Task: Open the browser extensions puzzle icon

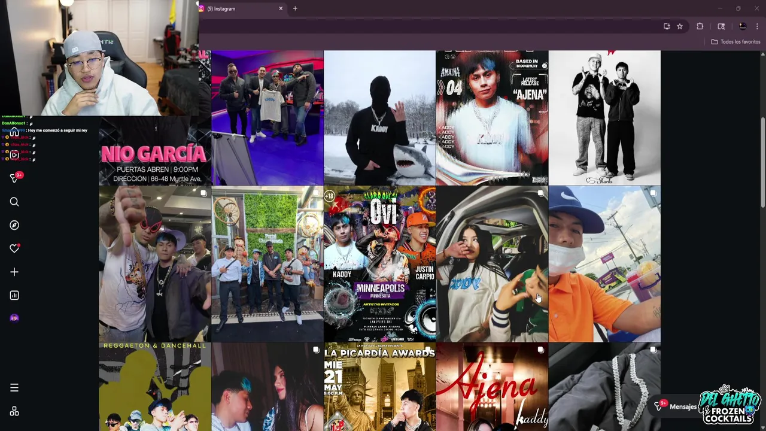Action: [x=700, y=26]
